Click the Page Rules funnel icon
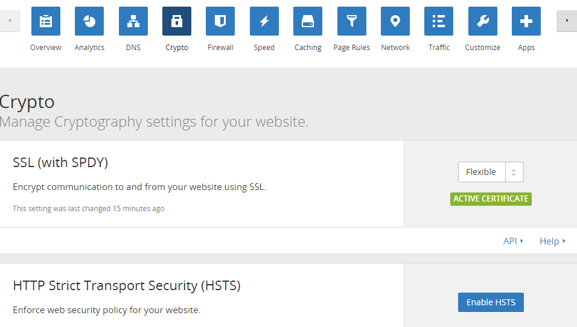The height and width of the screenshot is (327, 577). (352, 22)
